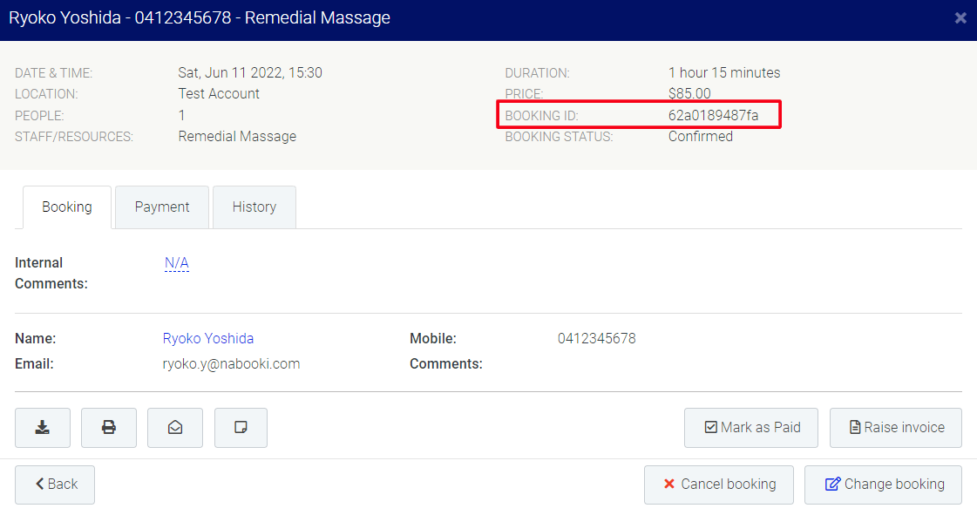977x515 pixels.
Task: Select the Booking tab
Action: click(66, 207)
